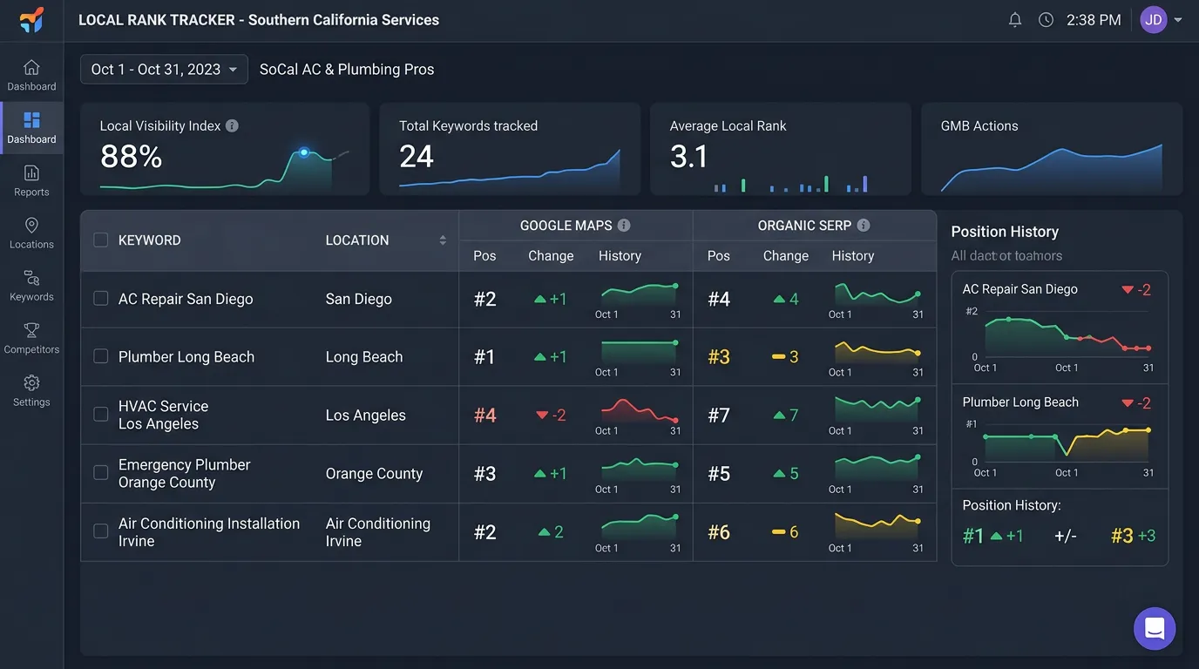Click the keyword "Emergency Plumber Orange County"
This screenshot has height=669, width=1199.
pos(185,474)
